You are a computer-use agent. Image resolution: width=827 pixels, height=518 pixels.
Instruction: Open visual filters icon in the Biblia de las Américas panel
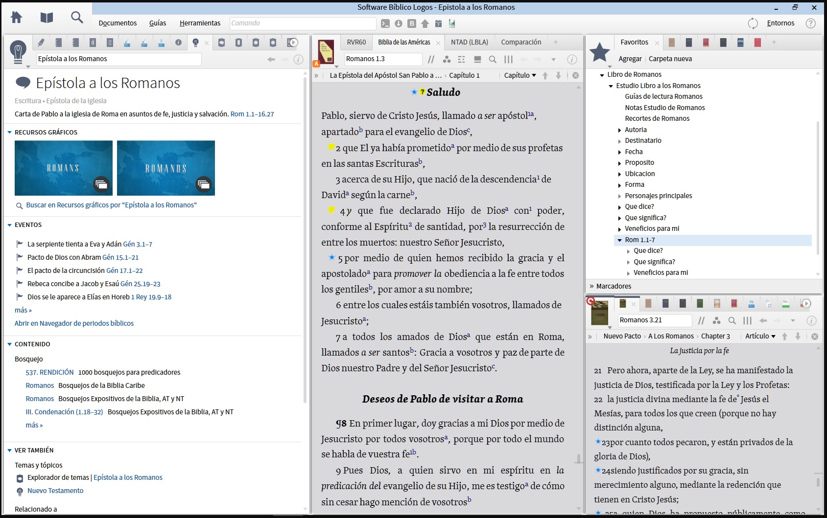pos(447,59)
